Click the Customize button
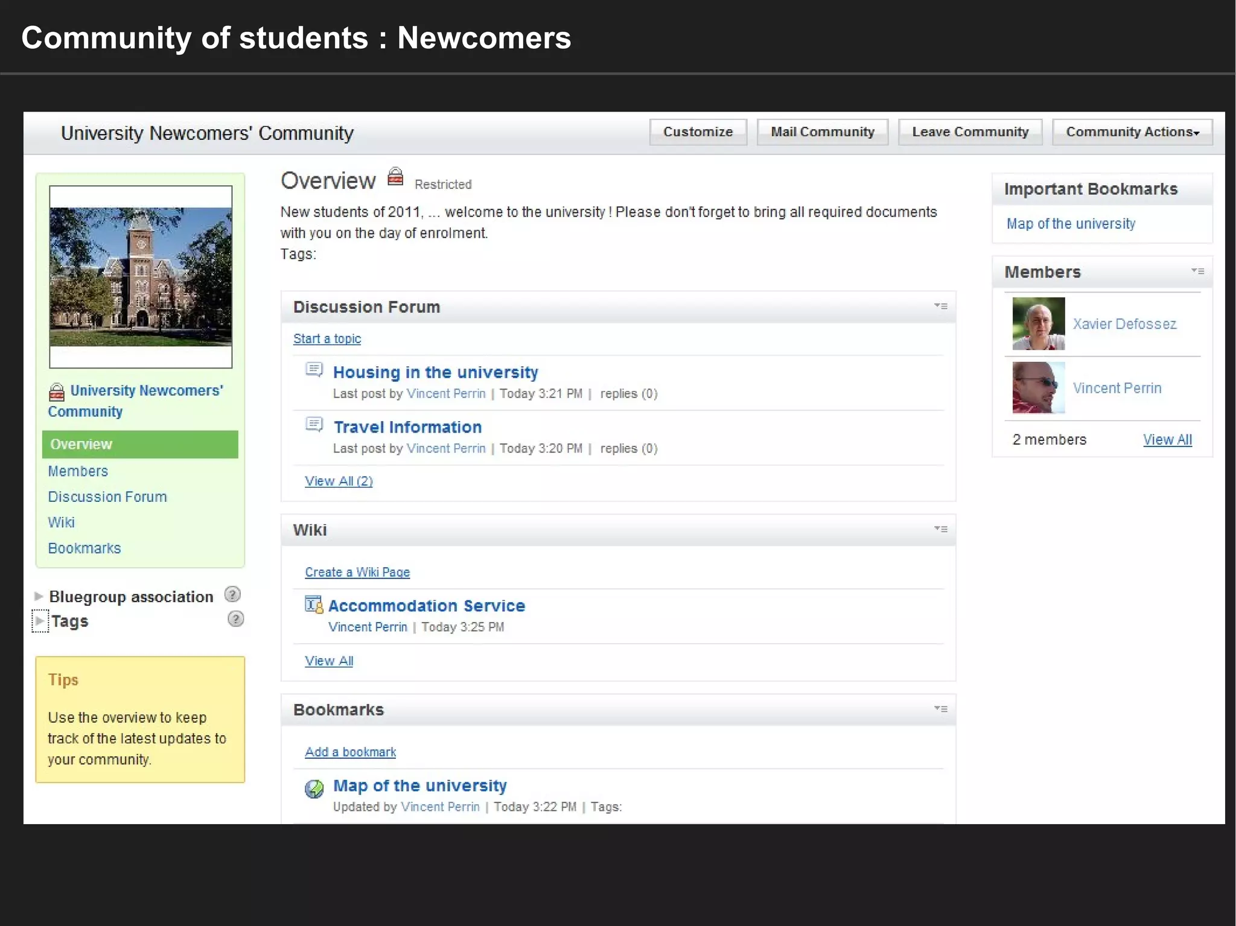This screenshot has width=1236, height=926. pos(698,132)
